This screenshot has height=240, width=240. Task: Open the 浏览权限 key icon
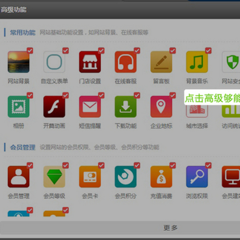197,177
